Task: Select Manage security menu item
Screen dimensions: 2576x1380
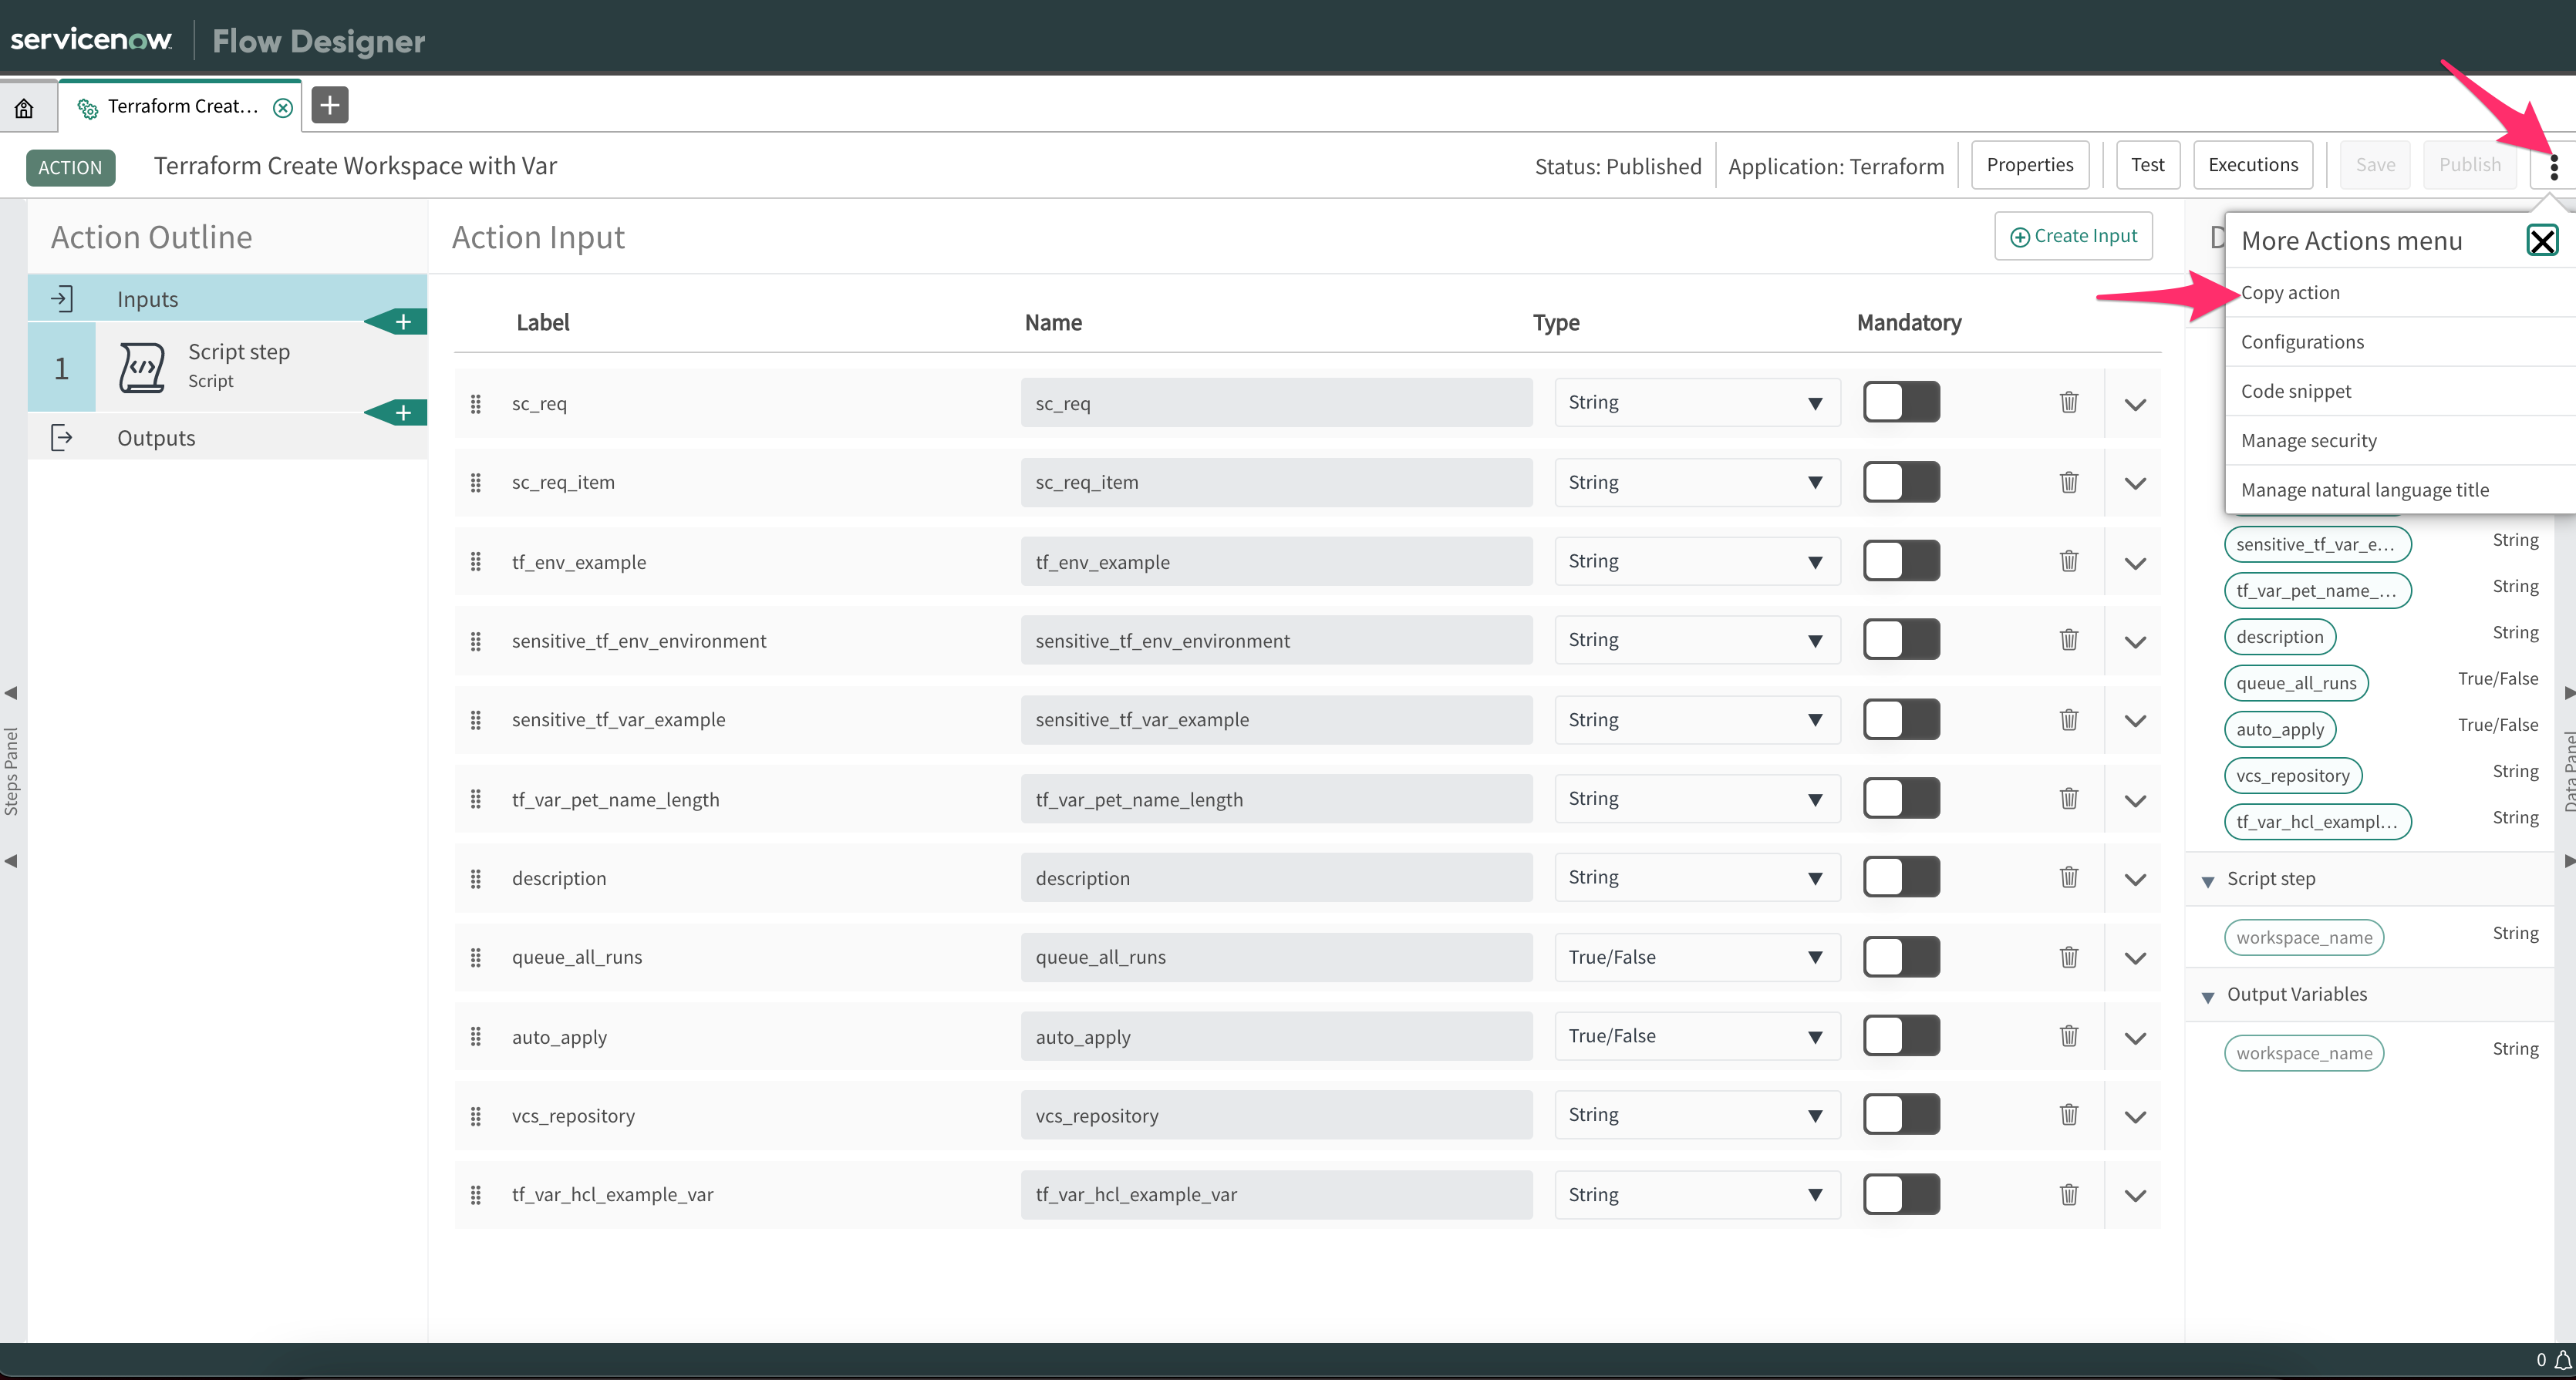Action: tap(2308, 441)
